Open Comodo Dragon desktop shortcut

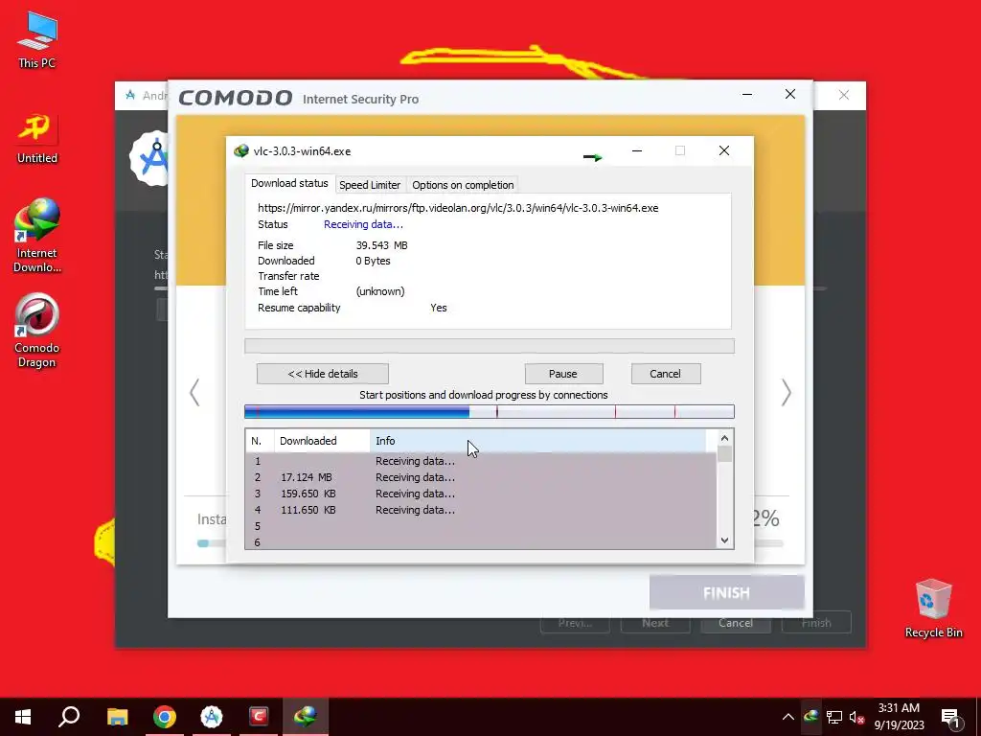tap(37, 331)
